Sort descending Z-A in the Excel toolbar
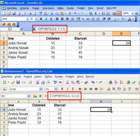This screenshot has height=136, width=140. pos(108,13)
